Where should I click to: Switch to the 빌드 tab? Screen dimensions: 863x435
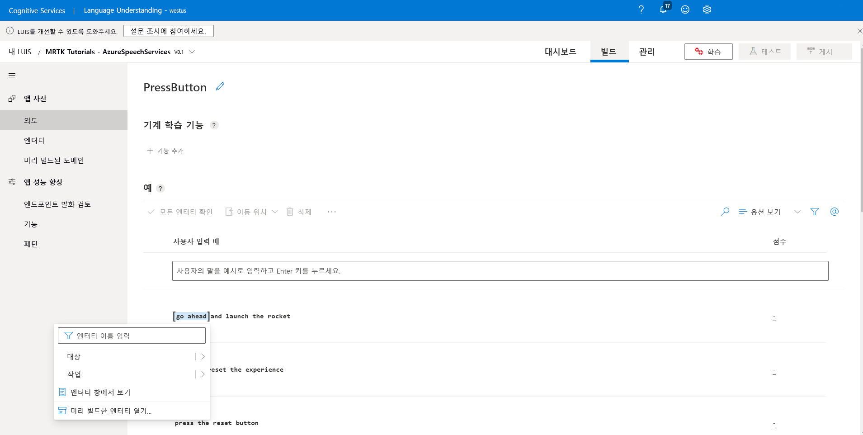pyautogui.click(x=609, y=52)
